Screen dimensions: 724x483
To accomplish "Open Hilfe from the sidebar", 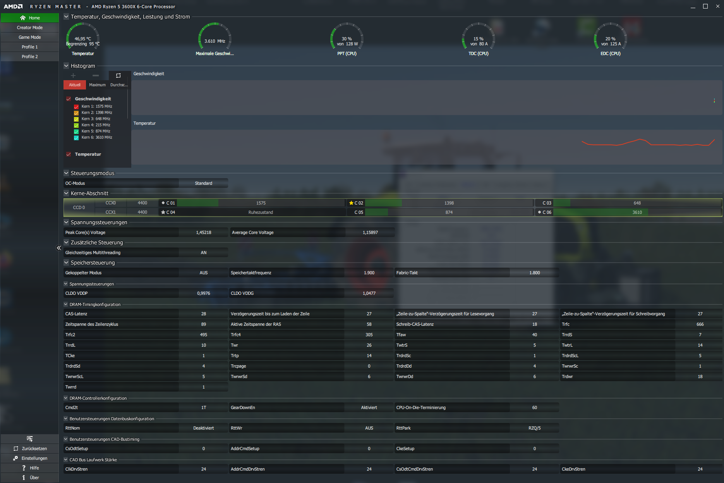I will 30,468.
